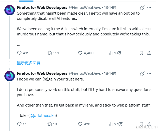Click the Grok icon on first tweet
Screen dimensions: 160x131
(142, 8)
